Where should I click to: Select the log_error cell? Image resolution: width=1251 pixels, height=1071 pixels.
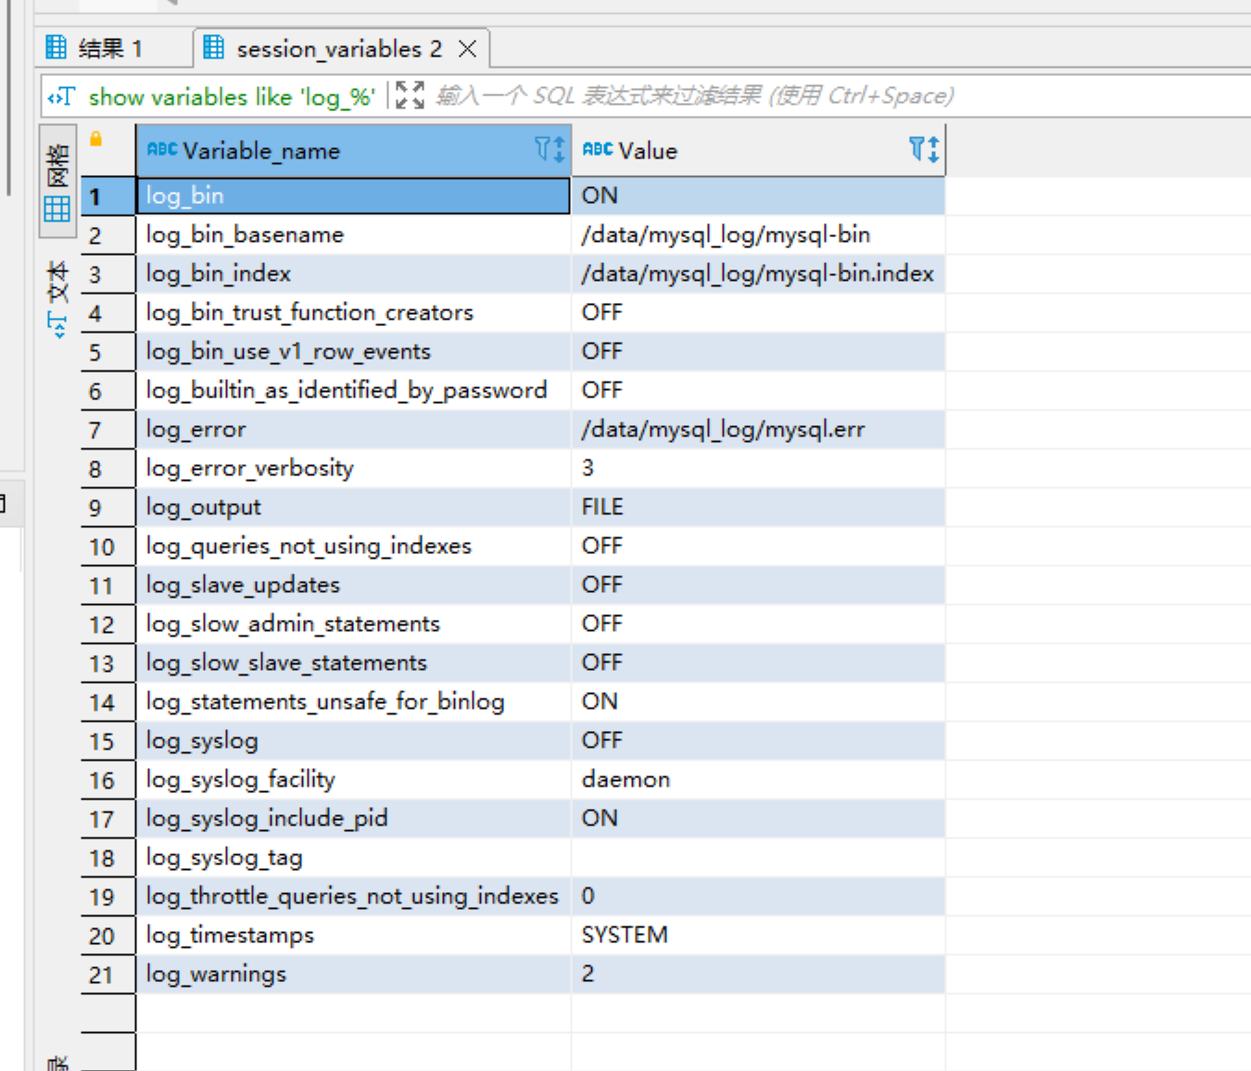[x=353, y=429]
